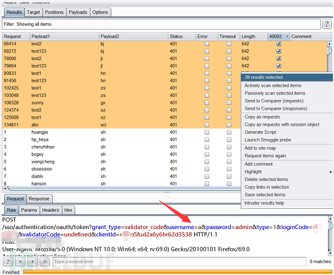
Task: Open the Filter: Showing all items bar
Action: (x=161, y=24)
